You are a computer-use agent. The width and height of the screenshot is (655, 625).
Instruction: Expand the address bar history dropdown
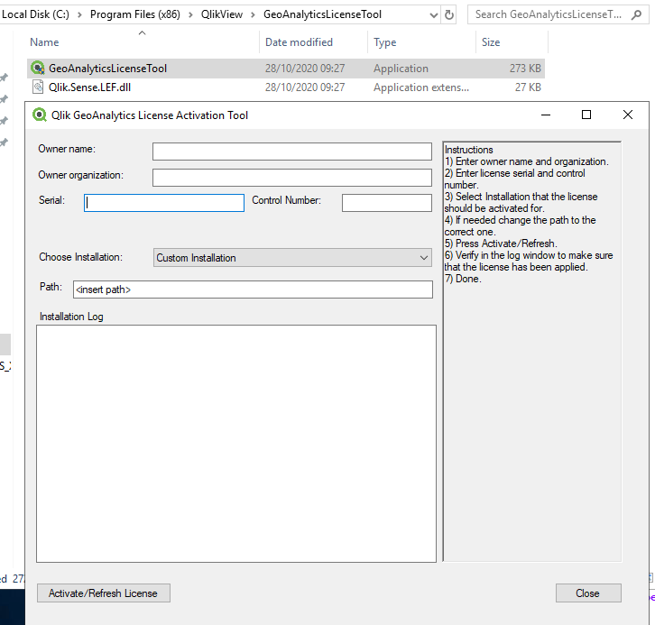point(434,15)
